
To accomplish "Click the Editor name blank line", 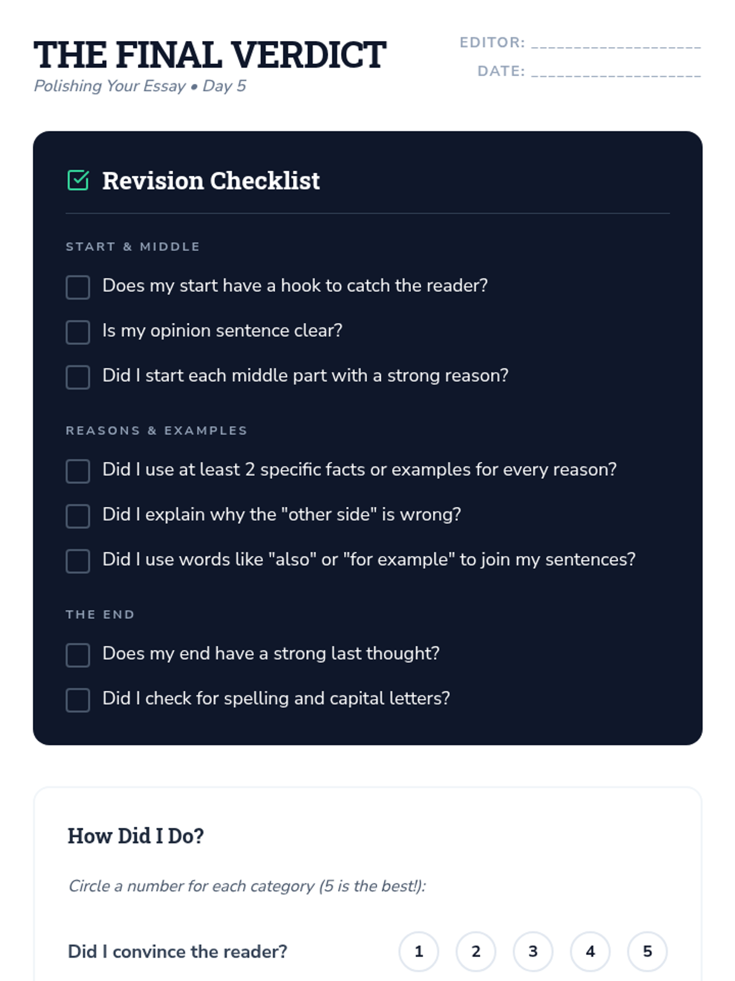I will pos(616,43).
